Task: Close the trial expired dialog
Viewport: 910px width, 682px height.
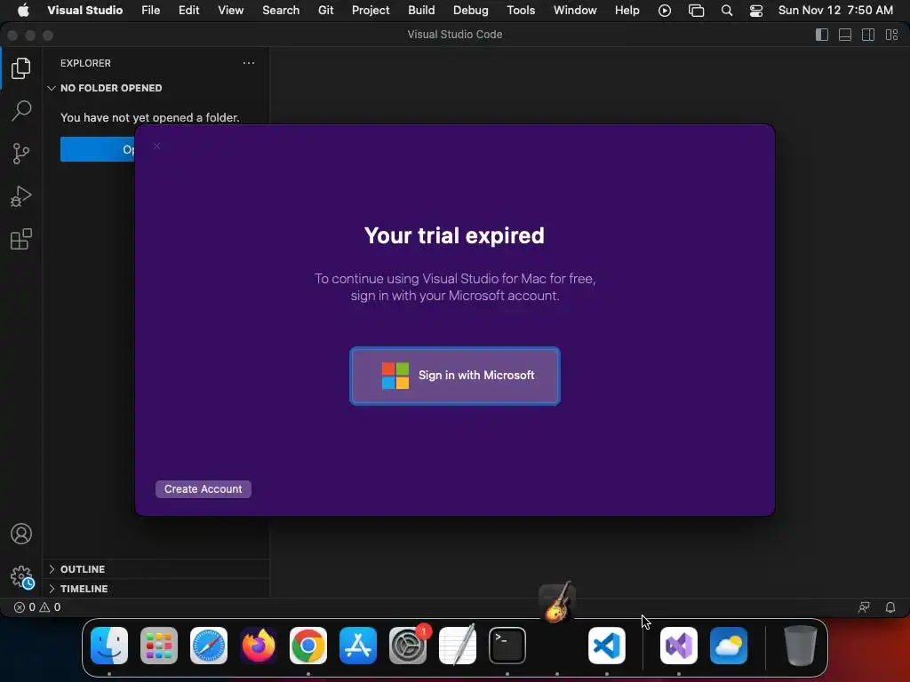Action: [x=156, y=147]
